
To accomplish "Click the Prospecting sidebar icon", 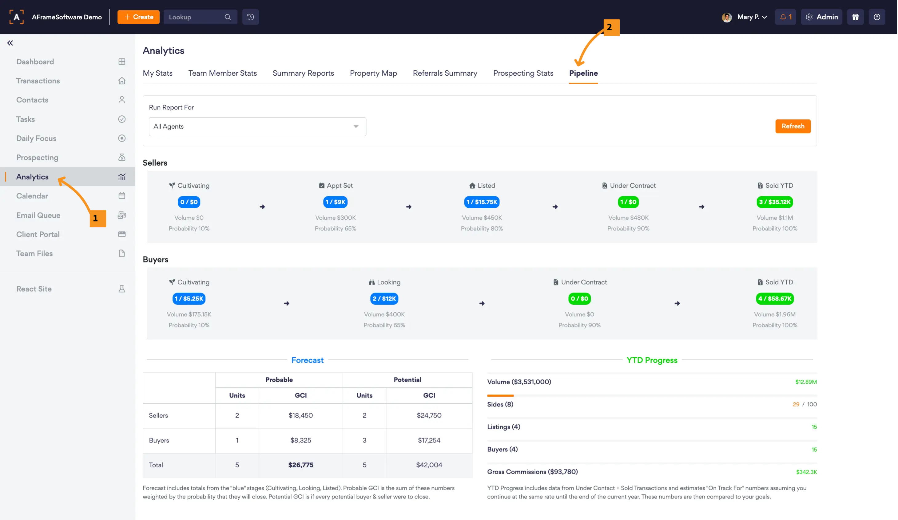I will click(121, 157).
